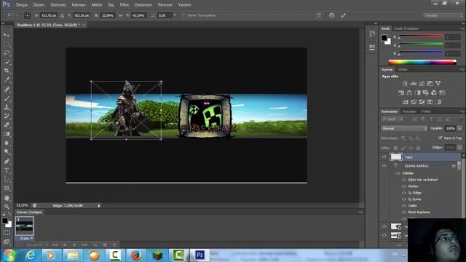Open the Color panel flyout menu
The image size is (466, 262).
point(462,28)
